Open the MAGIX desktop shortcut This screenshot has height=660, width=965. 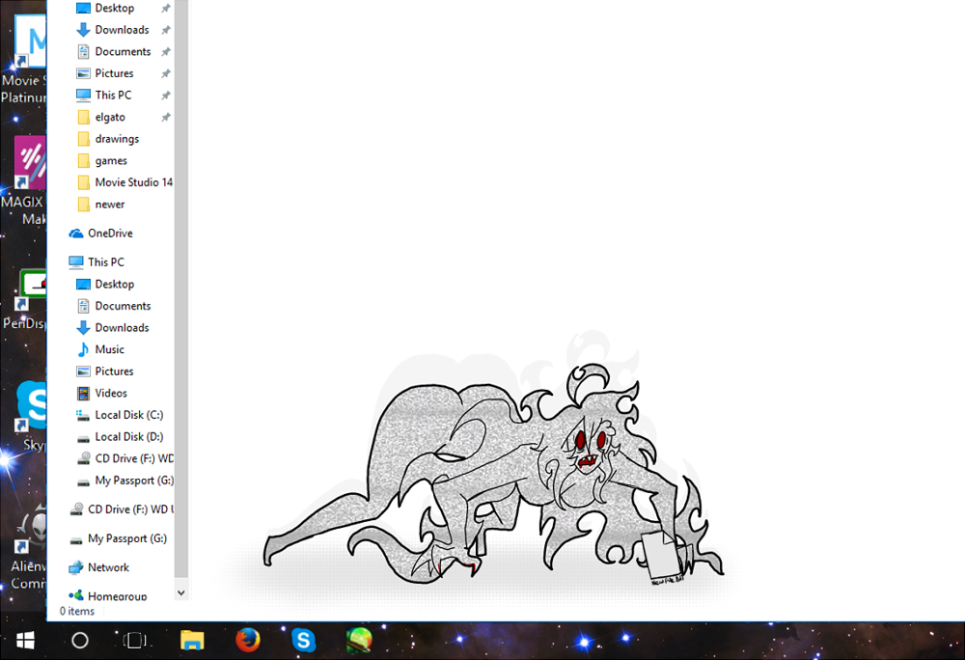[29, 164]
